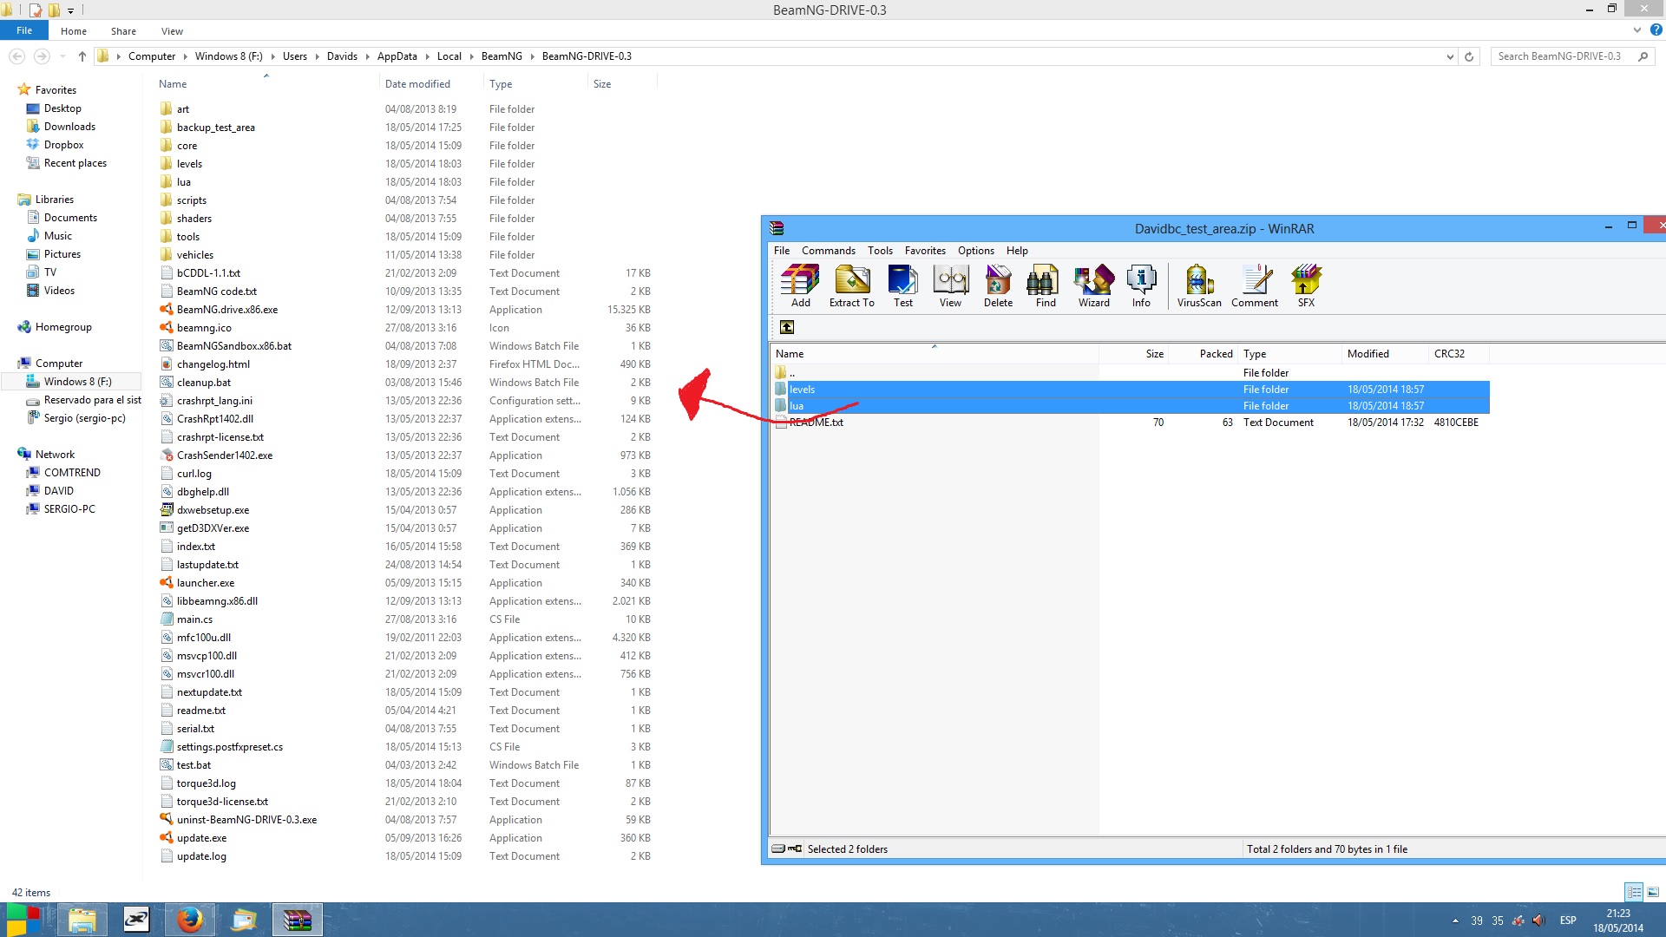Image resolution: width=1666 pixels, height=937 pixels.
Task: Sort files by Date modified column
Action: 417,84
